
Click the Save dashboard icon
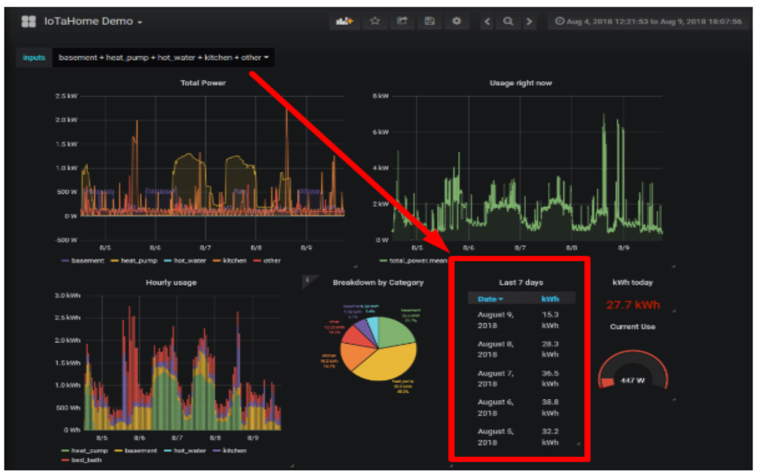point(430,21)
